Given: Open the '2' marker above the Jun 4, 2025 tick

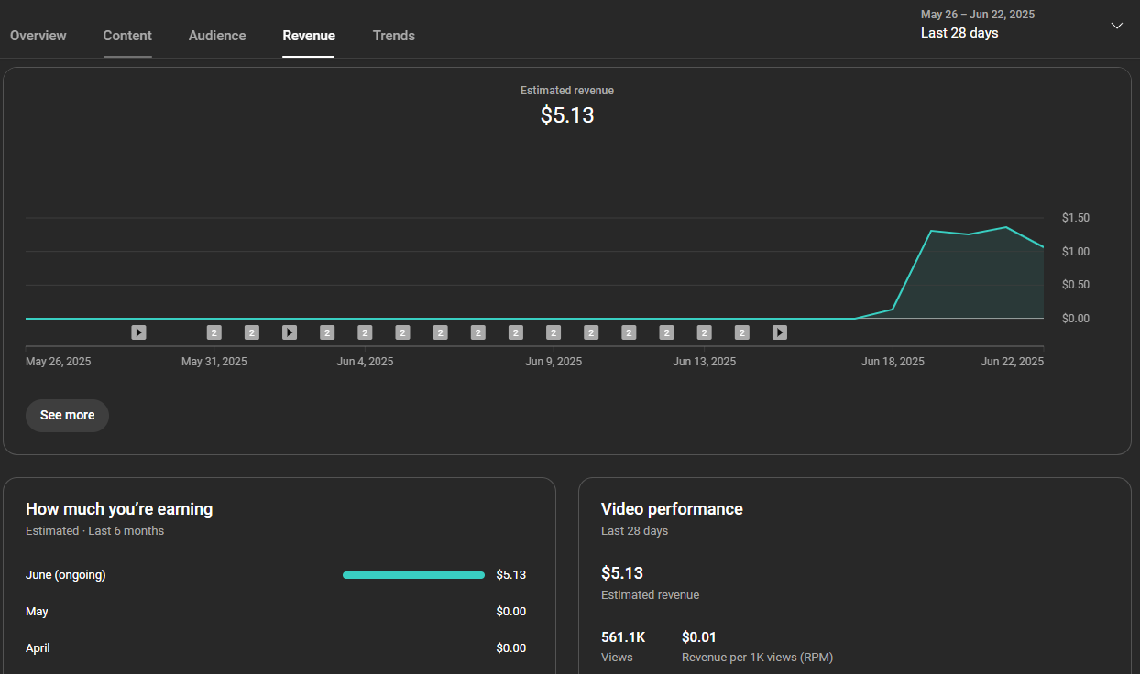Looking at the screenshot, I should 365,332.
